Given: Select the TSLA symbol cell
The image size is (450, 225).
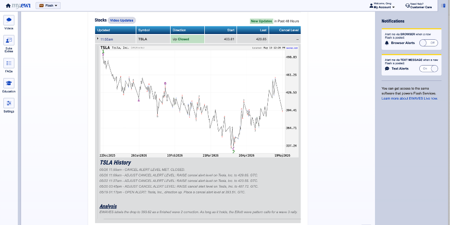Looking at the screenshot, I should click(x=153, y=39).
